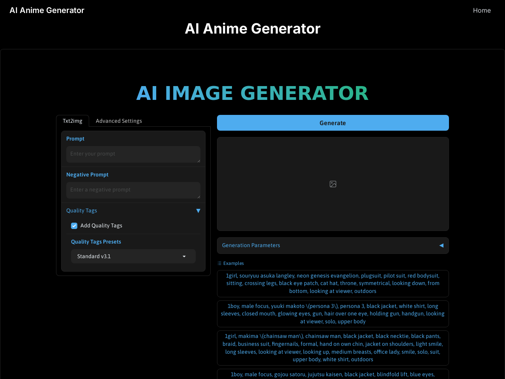The height and width of the screenshot is (379, 505).
Task: Select the gojou satoru jujutsu kaisen example
Action: point(333,374)
